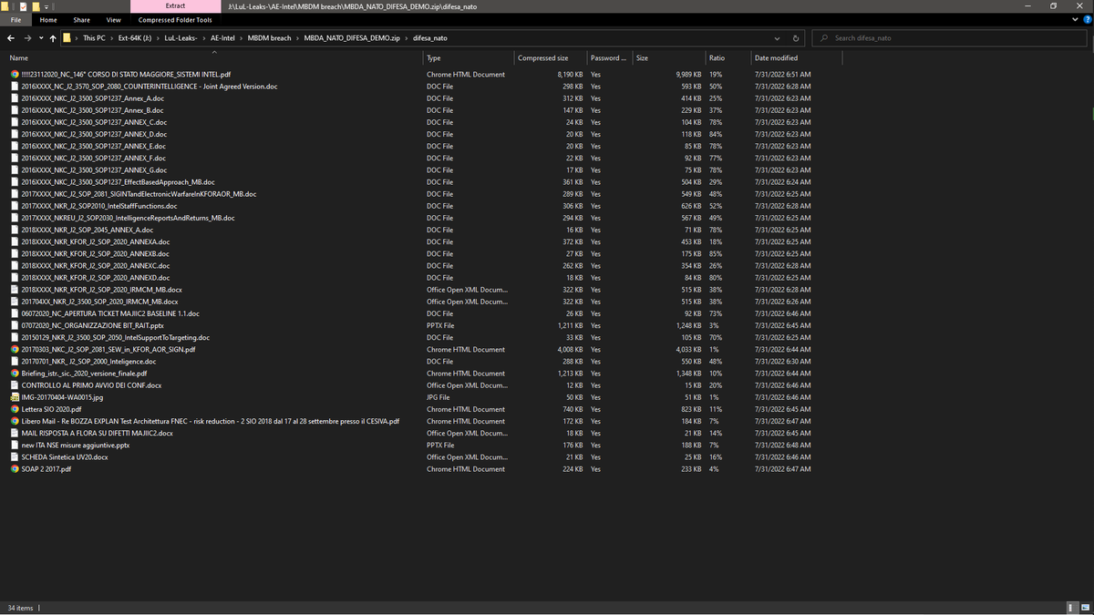The image size is (1094, 615).
Task: Switch to large icons view in status bar
Action: 1085,608
